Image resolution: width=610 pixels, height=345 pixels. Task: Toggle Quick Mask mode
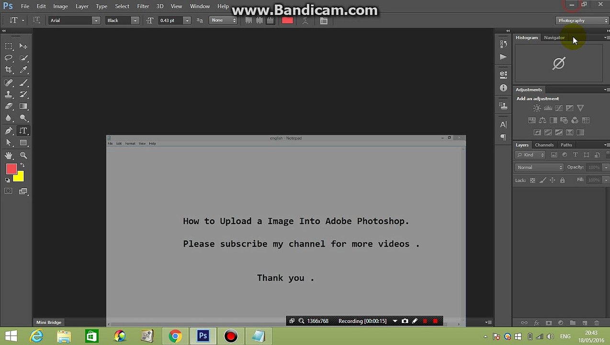point(8,191)
